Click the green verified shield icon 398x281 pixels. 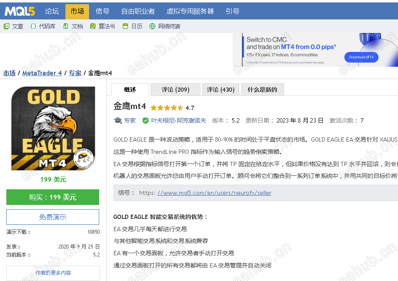146,121
